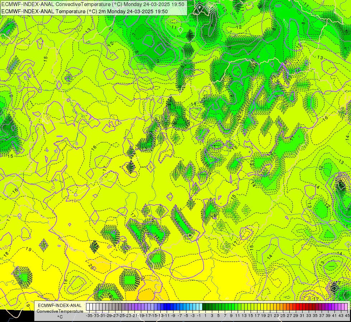Select the white legend swatch above -35
351x322 pixels.
pyautogui.click(x=88, y=307)
